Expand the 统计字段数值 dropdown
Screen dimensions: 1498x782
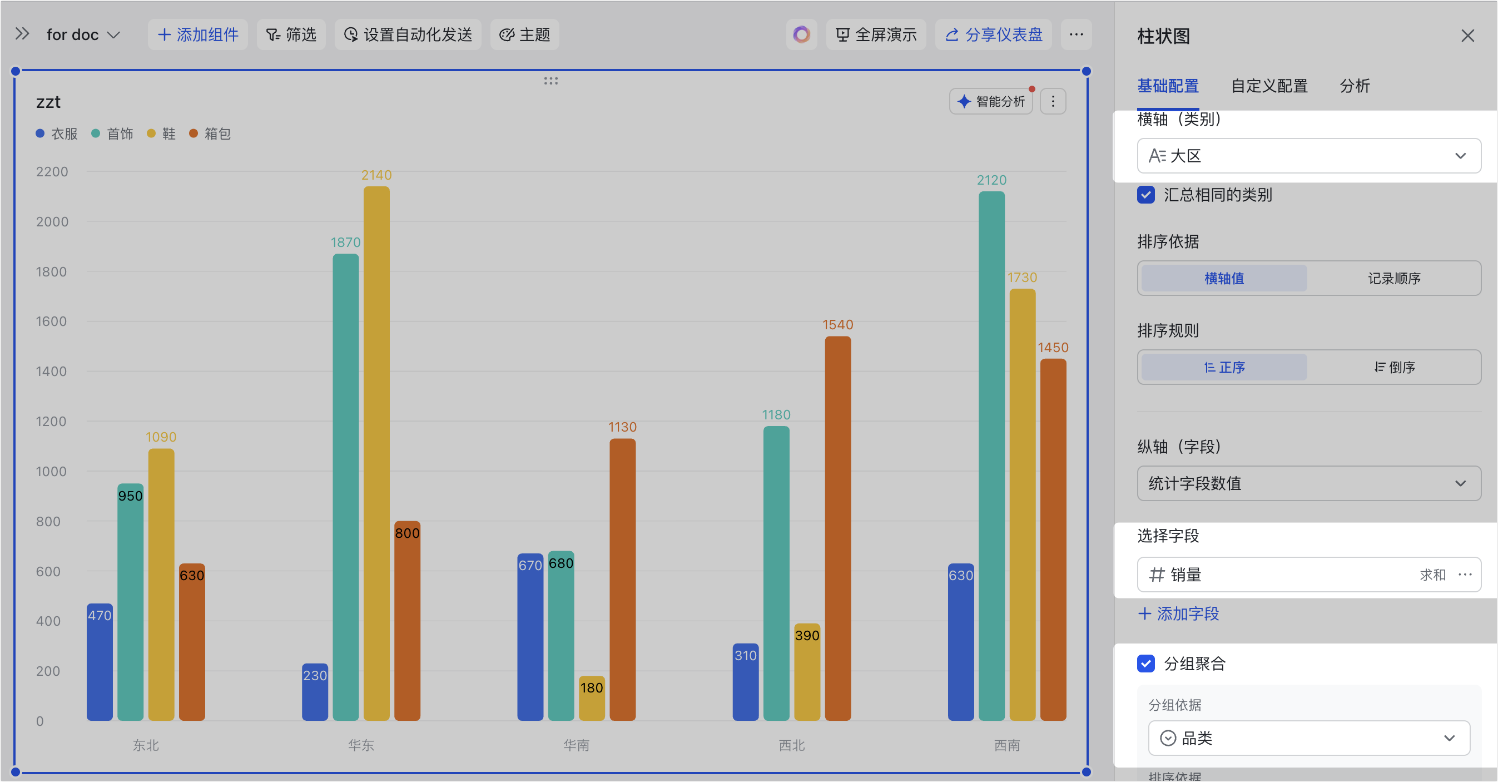pos(1308,483)
